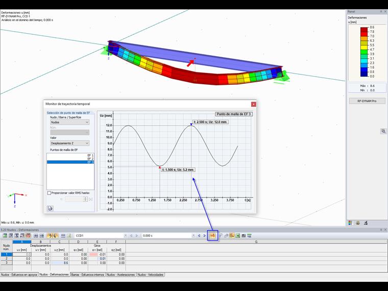Close the Panel with its X

385,11
